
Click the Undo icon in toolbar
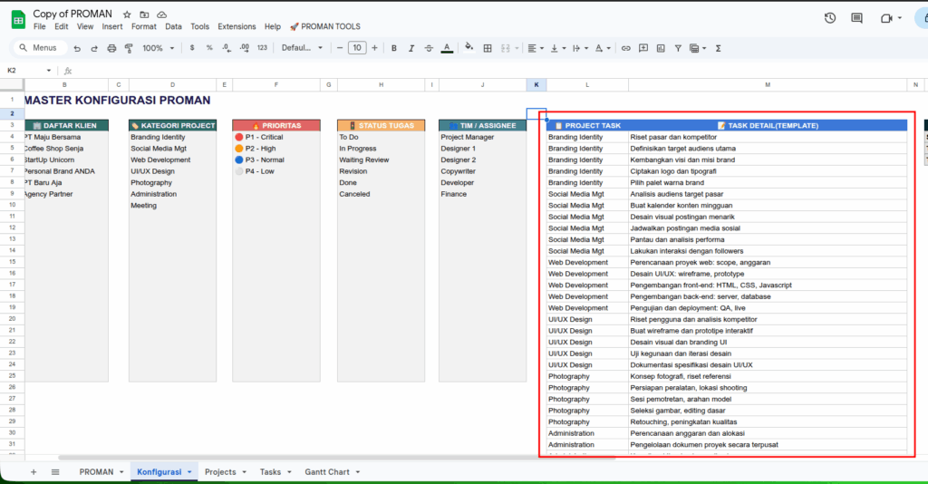(x=79, y=48)
